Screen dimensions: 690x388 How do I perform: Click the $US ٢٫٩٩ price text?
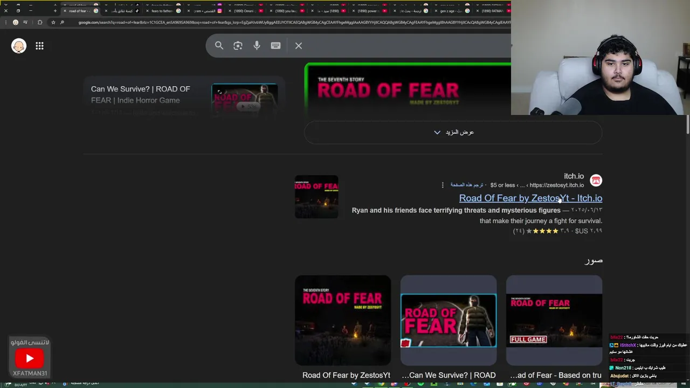(x=589, y=231)
